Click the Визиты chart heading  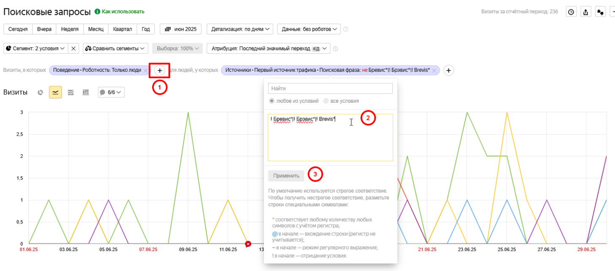coord(15,92)
